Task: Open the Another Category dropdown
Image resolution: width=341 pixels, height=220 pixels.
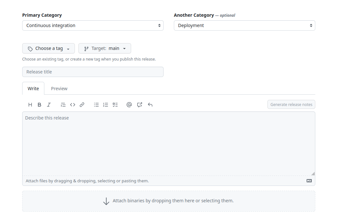Action: click(x=245, y=25)
